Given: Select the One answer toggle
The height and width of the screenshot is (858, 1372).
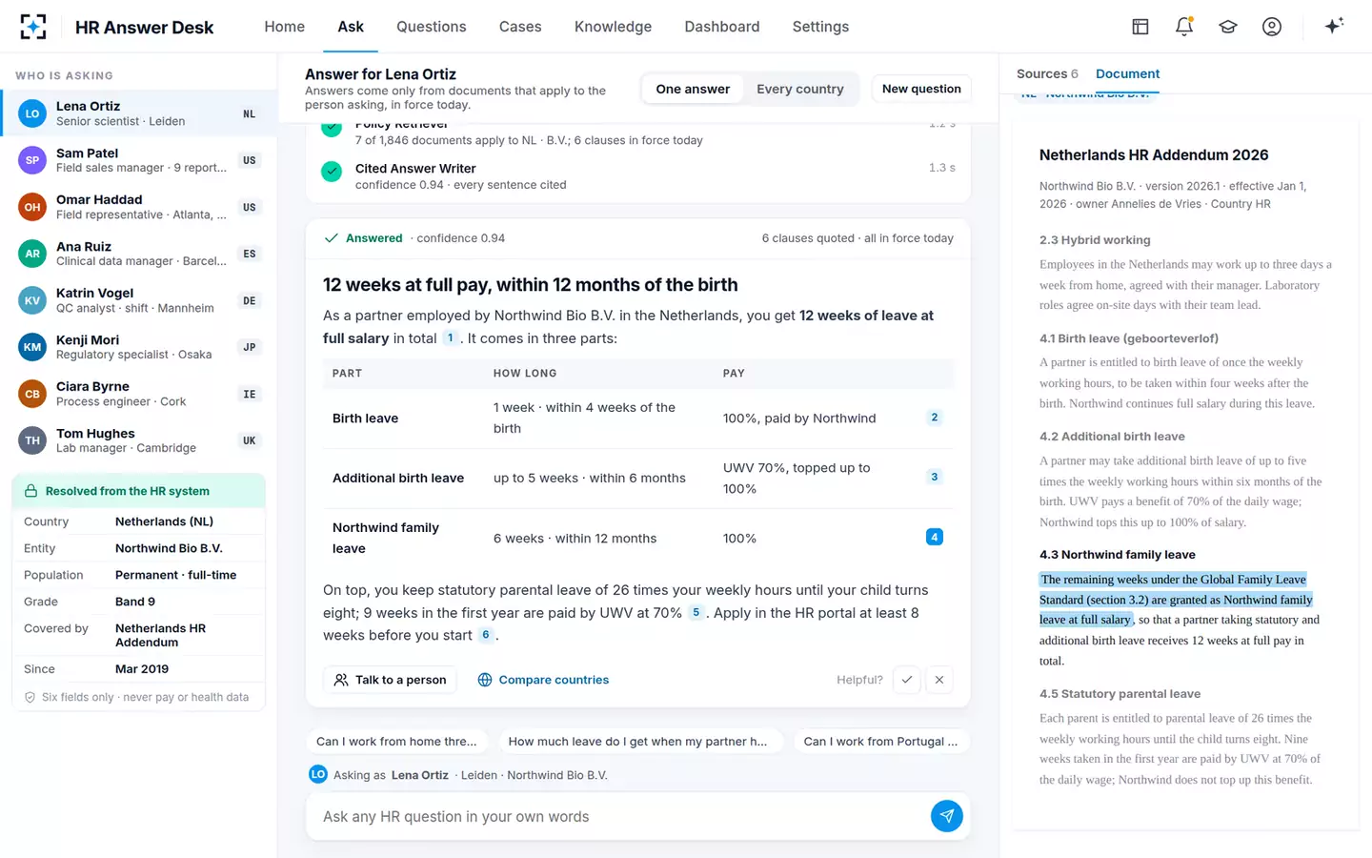Looking at the screenshot, I should 693,89.
